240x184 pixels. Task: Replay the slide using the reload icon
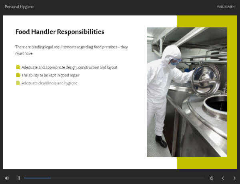[212, 178]
